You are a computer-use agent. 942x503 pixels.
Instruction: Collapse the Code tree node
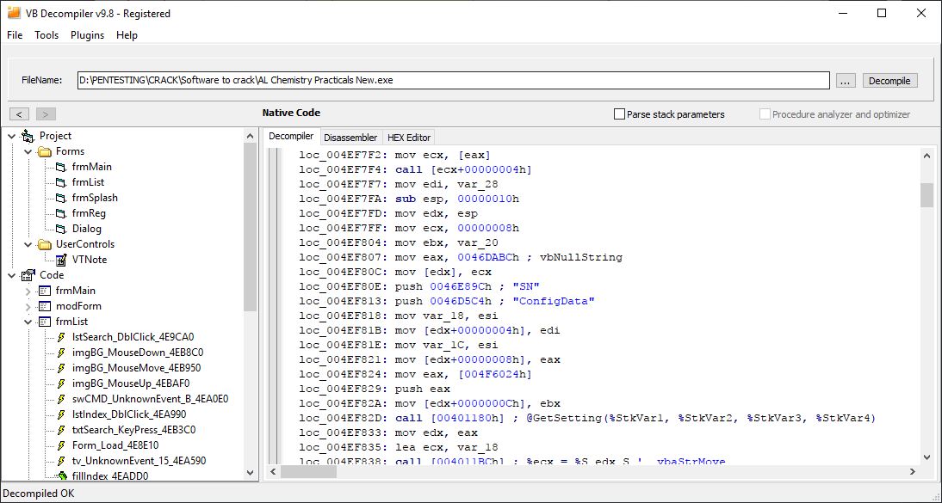[x=11, y=275]
